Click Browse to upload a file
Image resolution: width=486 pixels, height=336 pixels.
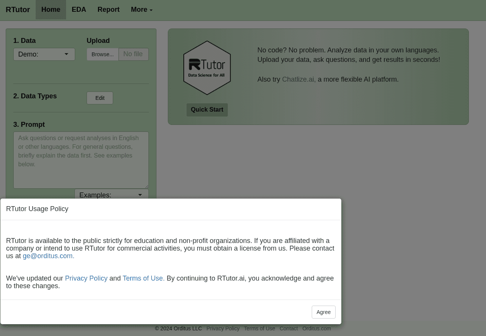point(103,54)
